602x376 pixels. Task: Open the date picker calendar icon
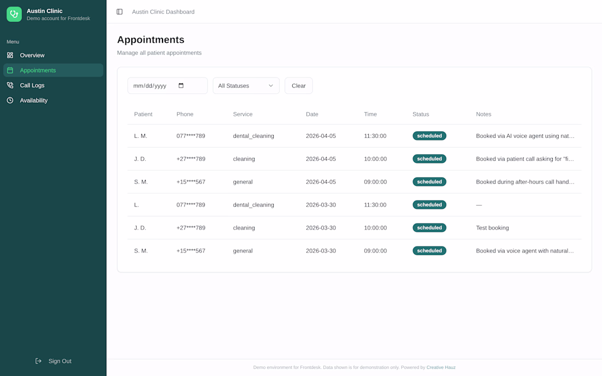pos(181,85)
